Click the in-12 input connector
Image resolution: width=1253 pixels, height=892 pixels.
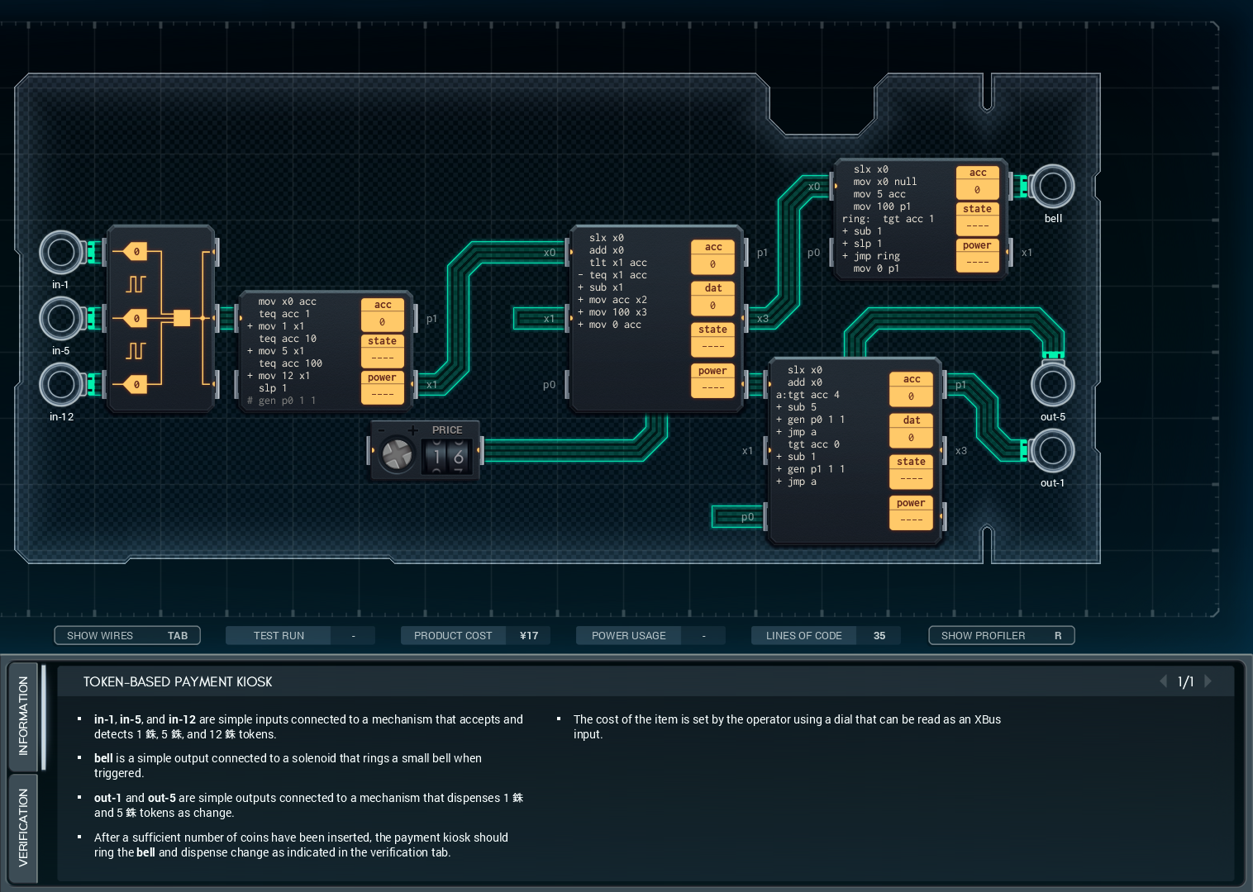61,385
